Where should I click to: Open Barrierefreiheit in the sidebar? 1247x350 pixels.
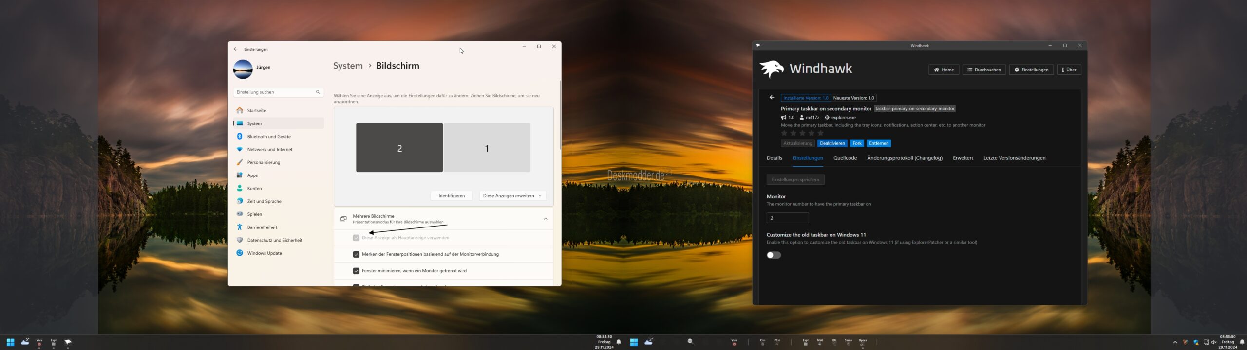279,227
